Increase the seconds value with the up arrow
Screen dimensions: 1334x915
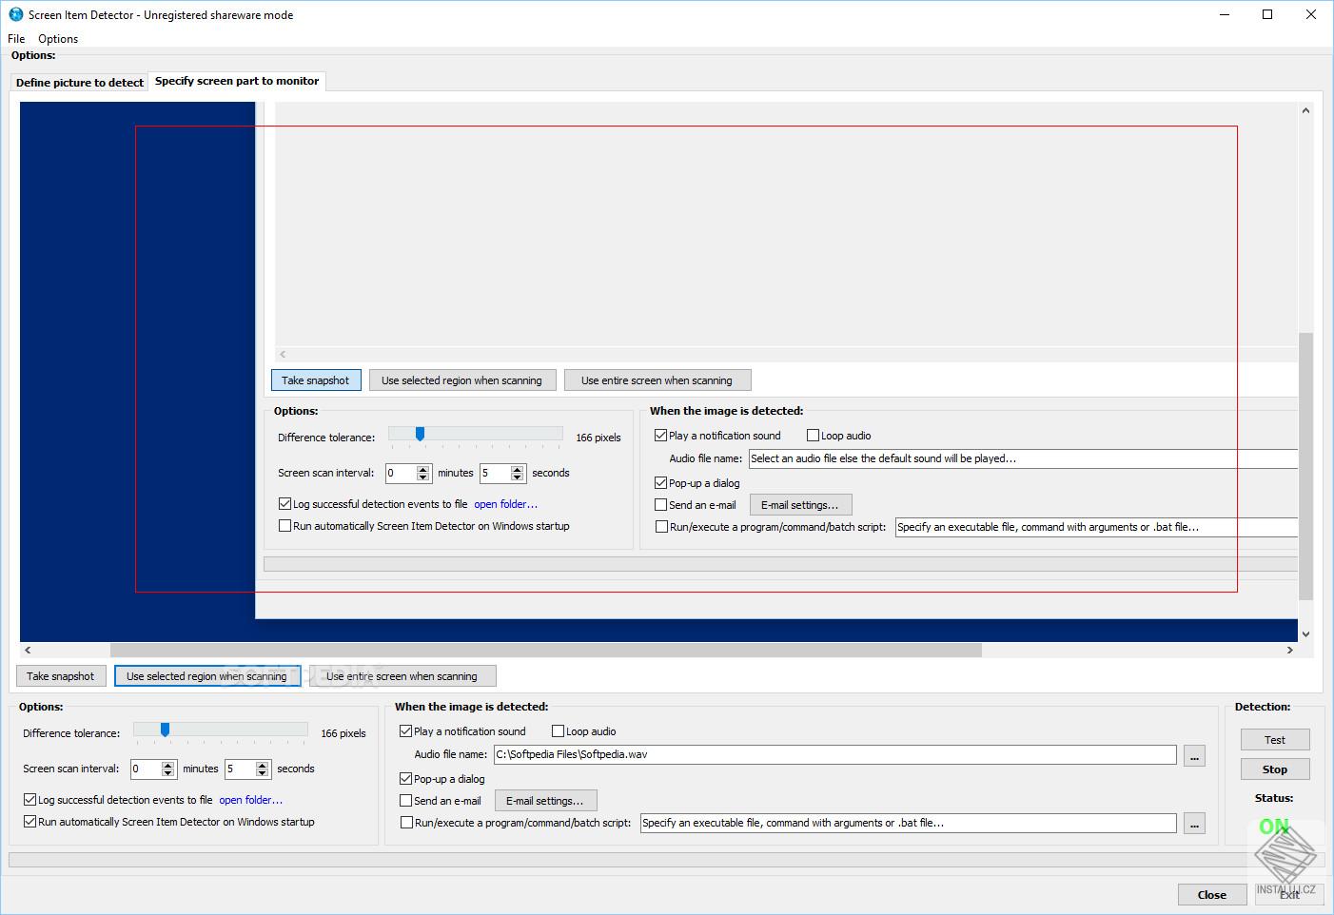click(264, 763)
